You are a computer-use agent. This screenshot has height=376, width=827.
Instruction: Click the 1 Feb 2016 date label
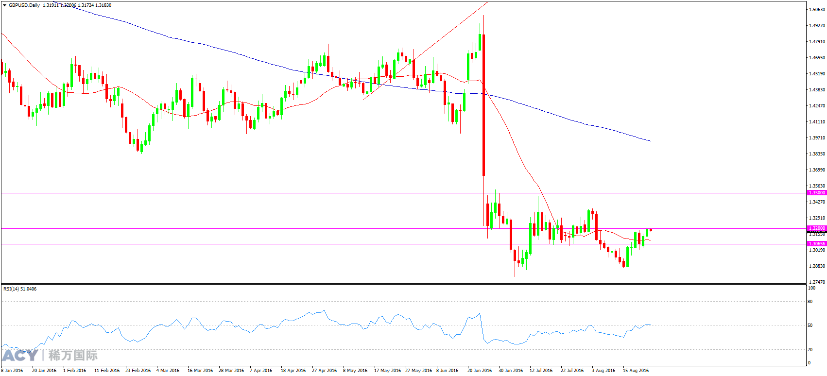click(75, 370)
